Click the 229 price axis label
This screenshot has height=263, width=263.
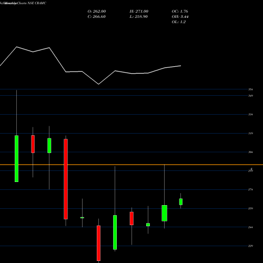(250, 246)
